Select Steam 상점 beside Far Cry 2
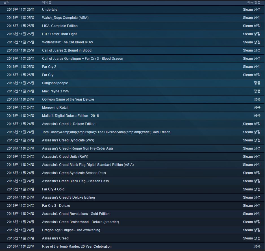Screen dimensions: 265x251 (x=252, y=67)
